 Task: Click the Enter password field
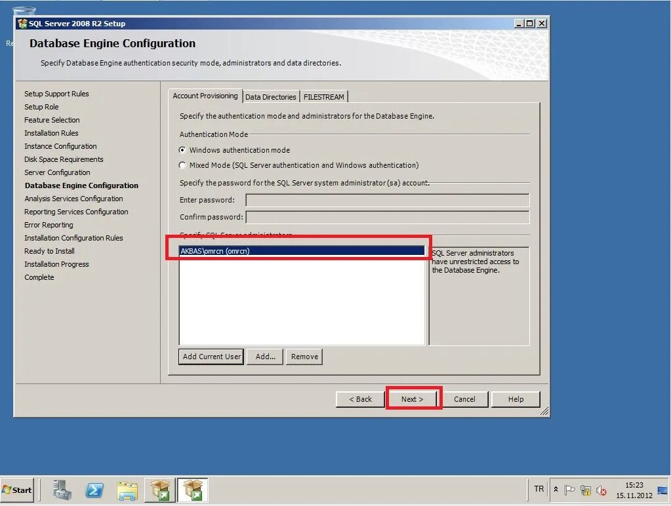tap(387, 200)
